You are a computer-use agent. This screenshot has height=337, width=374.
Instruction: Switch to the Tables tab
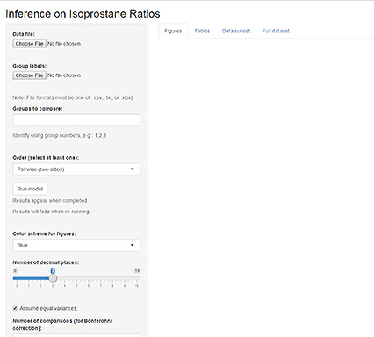pos(202,31)
